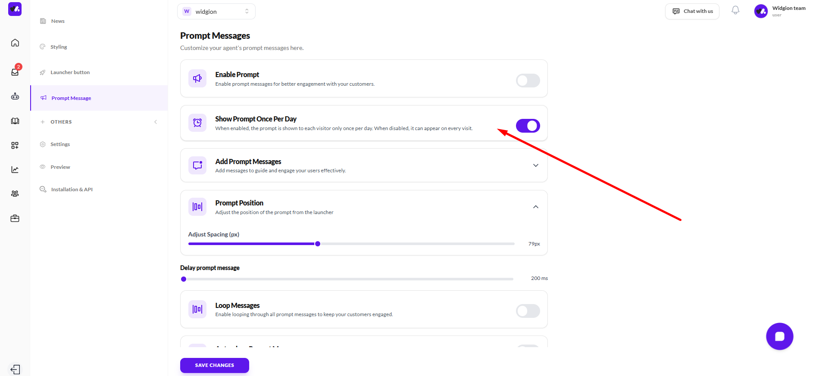
Task: Collapse the Prompt Position section
Action: coord(536,207)
